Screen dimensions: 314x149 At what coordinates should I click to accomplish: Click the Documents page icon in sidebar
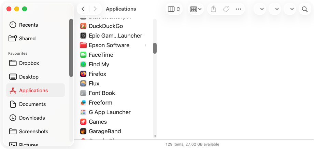tap(13, 104)
